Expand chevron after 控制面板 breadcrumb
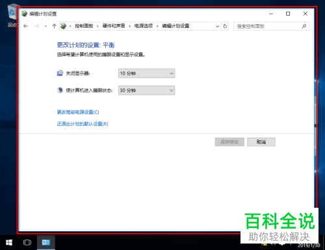325x250 pixels. pos(97,26)
